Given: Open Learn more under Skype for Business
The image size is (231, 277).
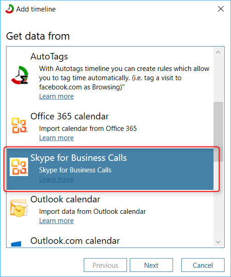Looking at the screenshot, I should pos(57,179).
